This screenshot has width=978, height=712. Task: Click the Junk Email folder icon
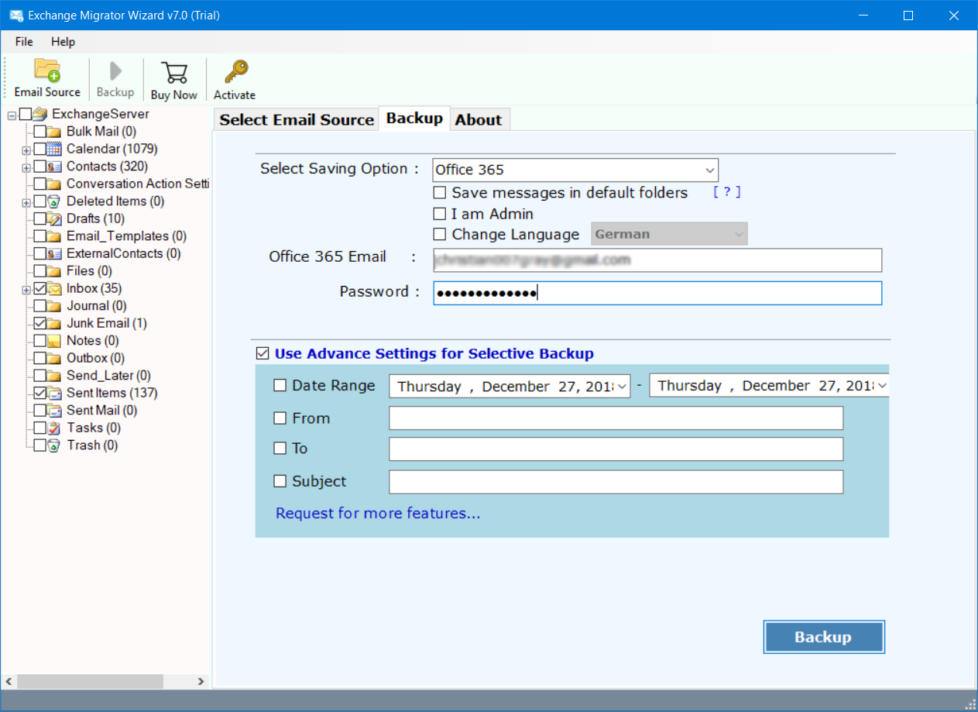coord(54,323)
